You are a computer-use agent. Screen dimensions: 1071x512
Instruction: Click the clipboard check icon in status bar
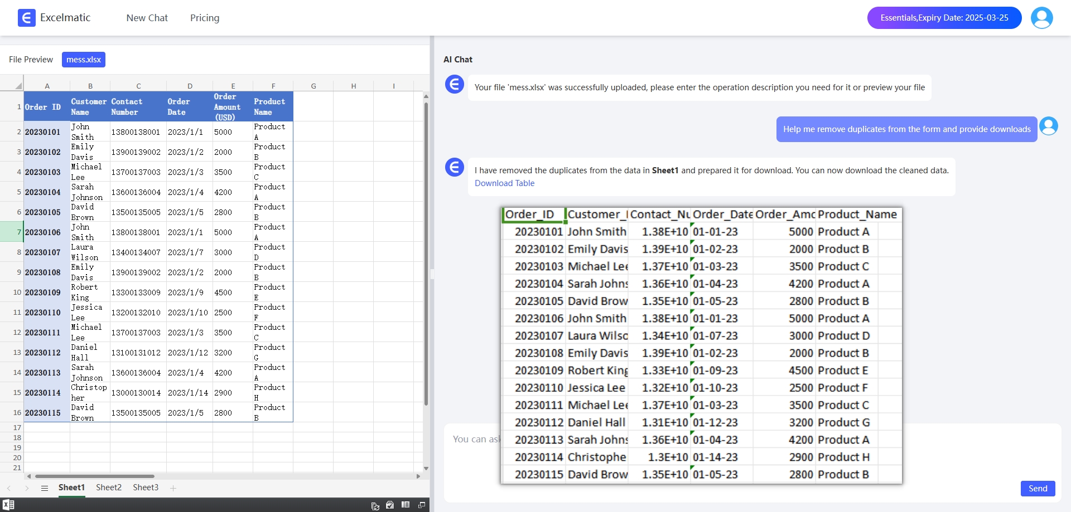click(x=390, y=505)
